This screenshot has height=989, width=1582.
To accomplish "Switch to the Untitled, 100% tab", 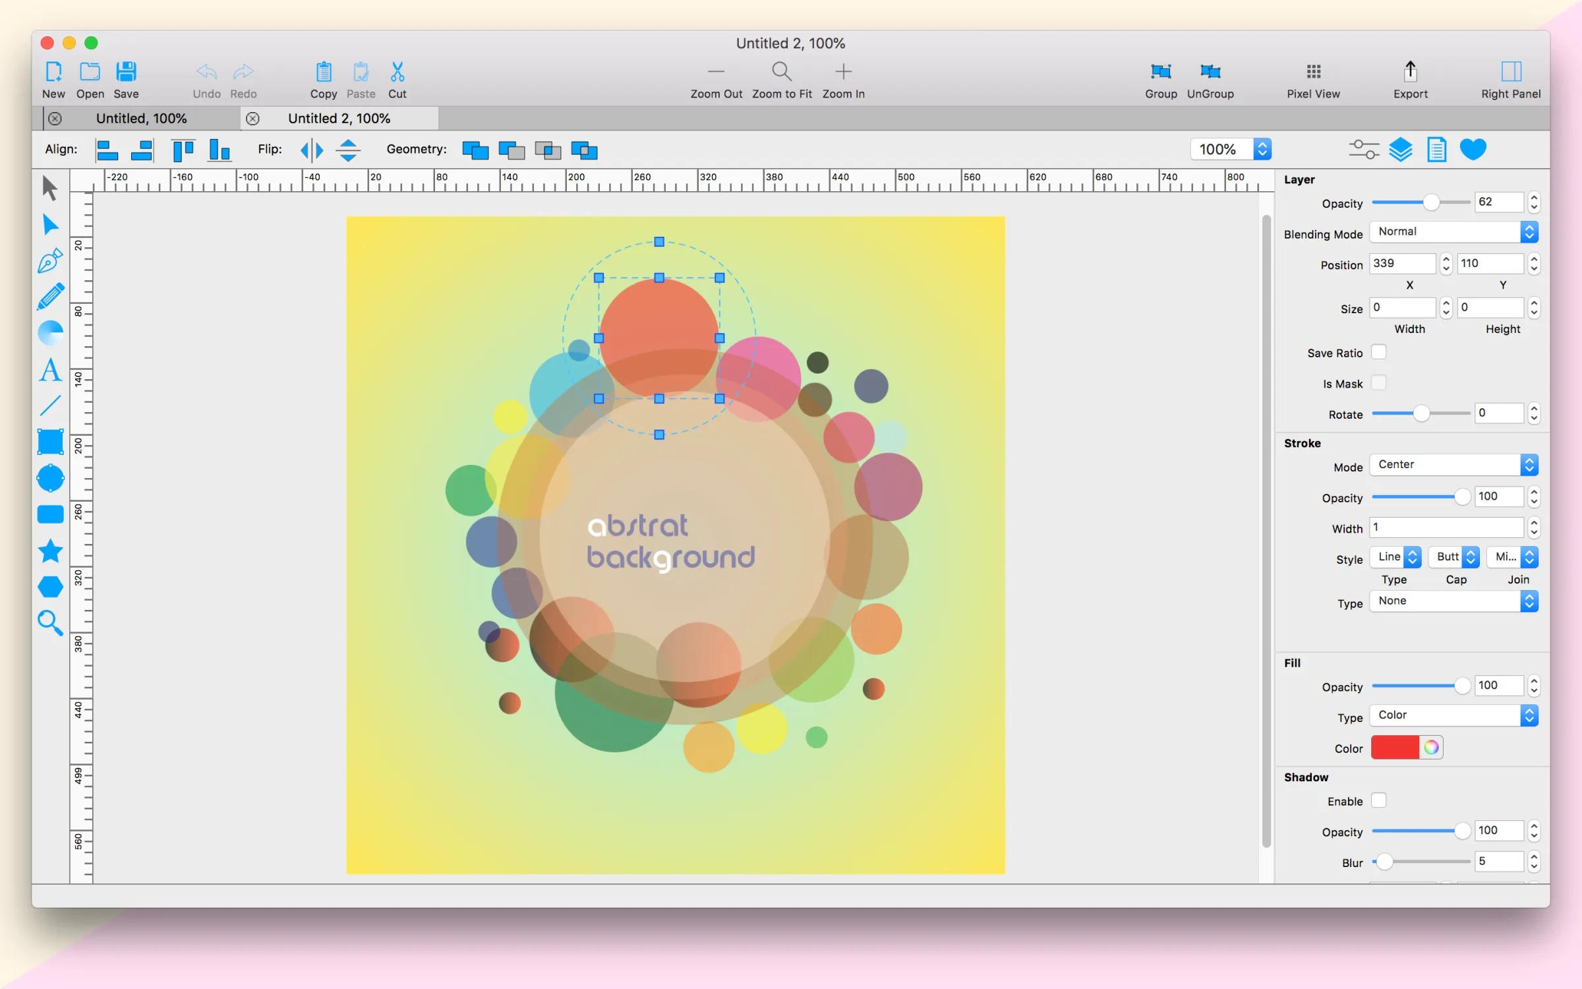I will 141,119.
